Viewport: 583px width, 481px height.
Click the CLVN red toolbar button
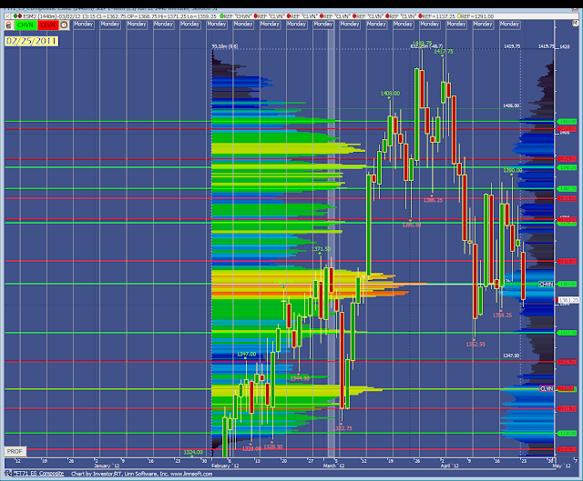pos(47,25)
